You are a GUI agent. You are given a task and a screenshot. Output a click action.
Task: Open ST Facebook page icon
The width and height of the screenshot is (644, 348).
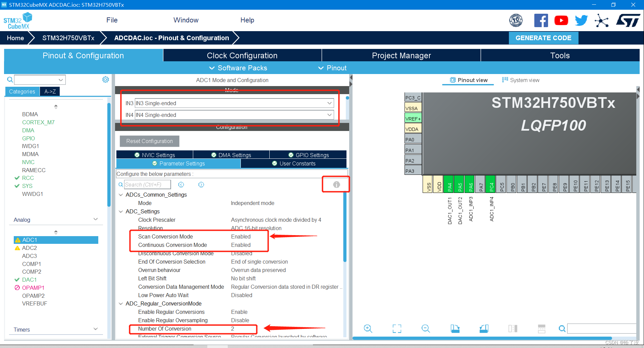[x=541, y=20]
